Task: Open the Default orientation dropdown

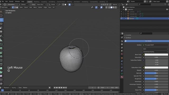Action: [x=24, y=5]
